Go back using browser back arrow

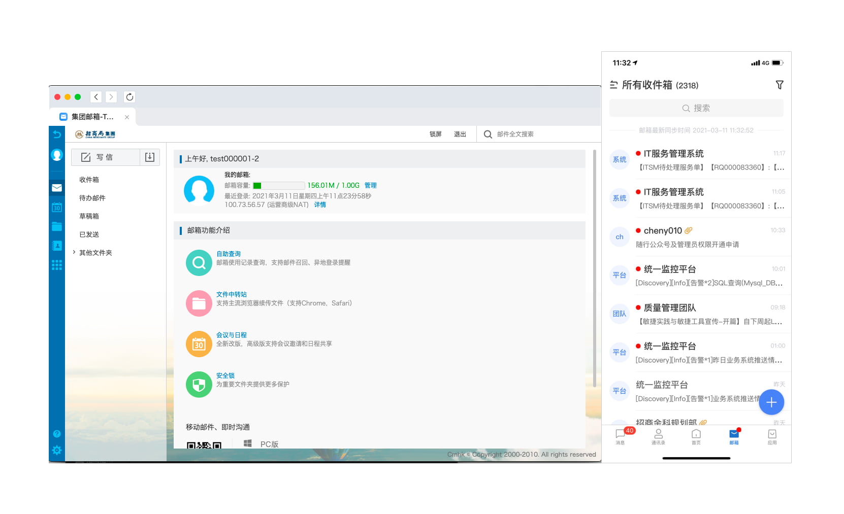tap(96, 97)
